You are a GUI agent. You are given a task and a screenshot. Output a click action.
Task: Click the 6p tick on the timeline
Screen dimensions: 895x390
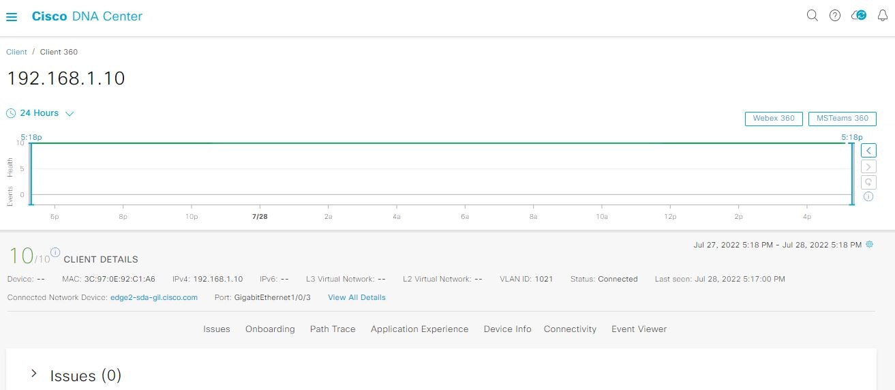click(55, 216)
